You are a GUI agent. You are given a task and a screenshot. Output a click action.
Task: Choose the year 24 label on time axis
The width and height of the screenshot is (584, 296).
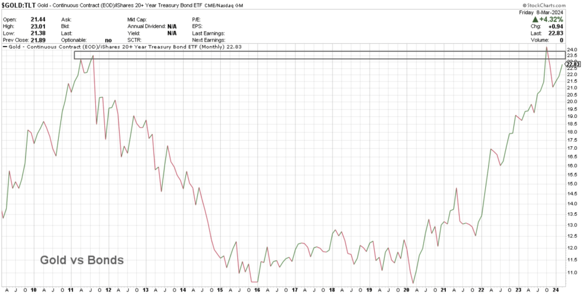[556, 289]
